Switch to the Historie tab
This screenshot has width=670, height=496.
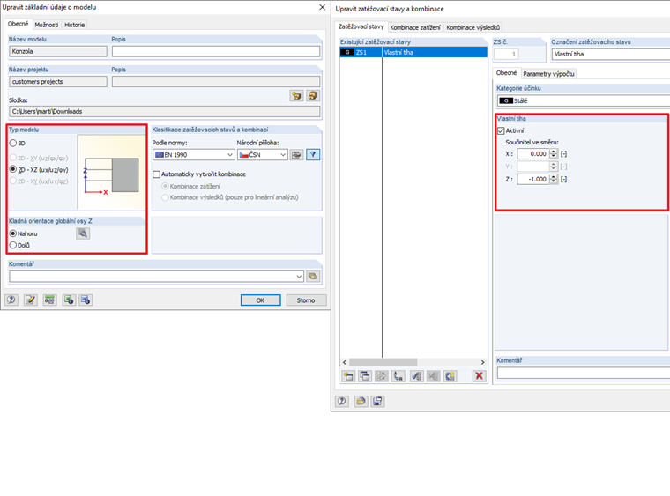[74, 25]
